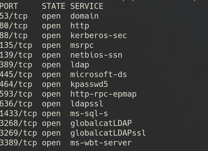Click the msrpc service name
Screen dimensions: 208x151
pos(82,45)
